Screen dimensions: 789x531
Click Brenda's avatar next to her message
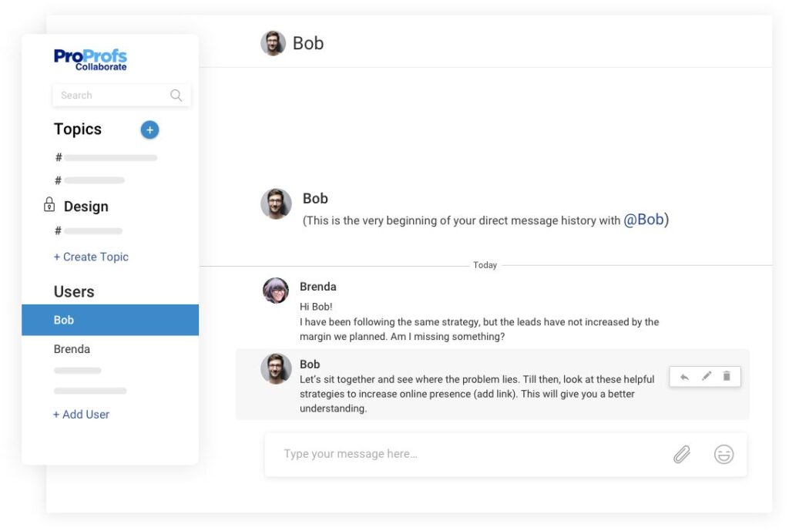[x=276, y=291]
